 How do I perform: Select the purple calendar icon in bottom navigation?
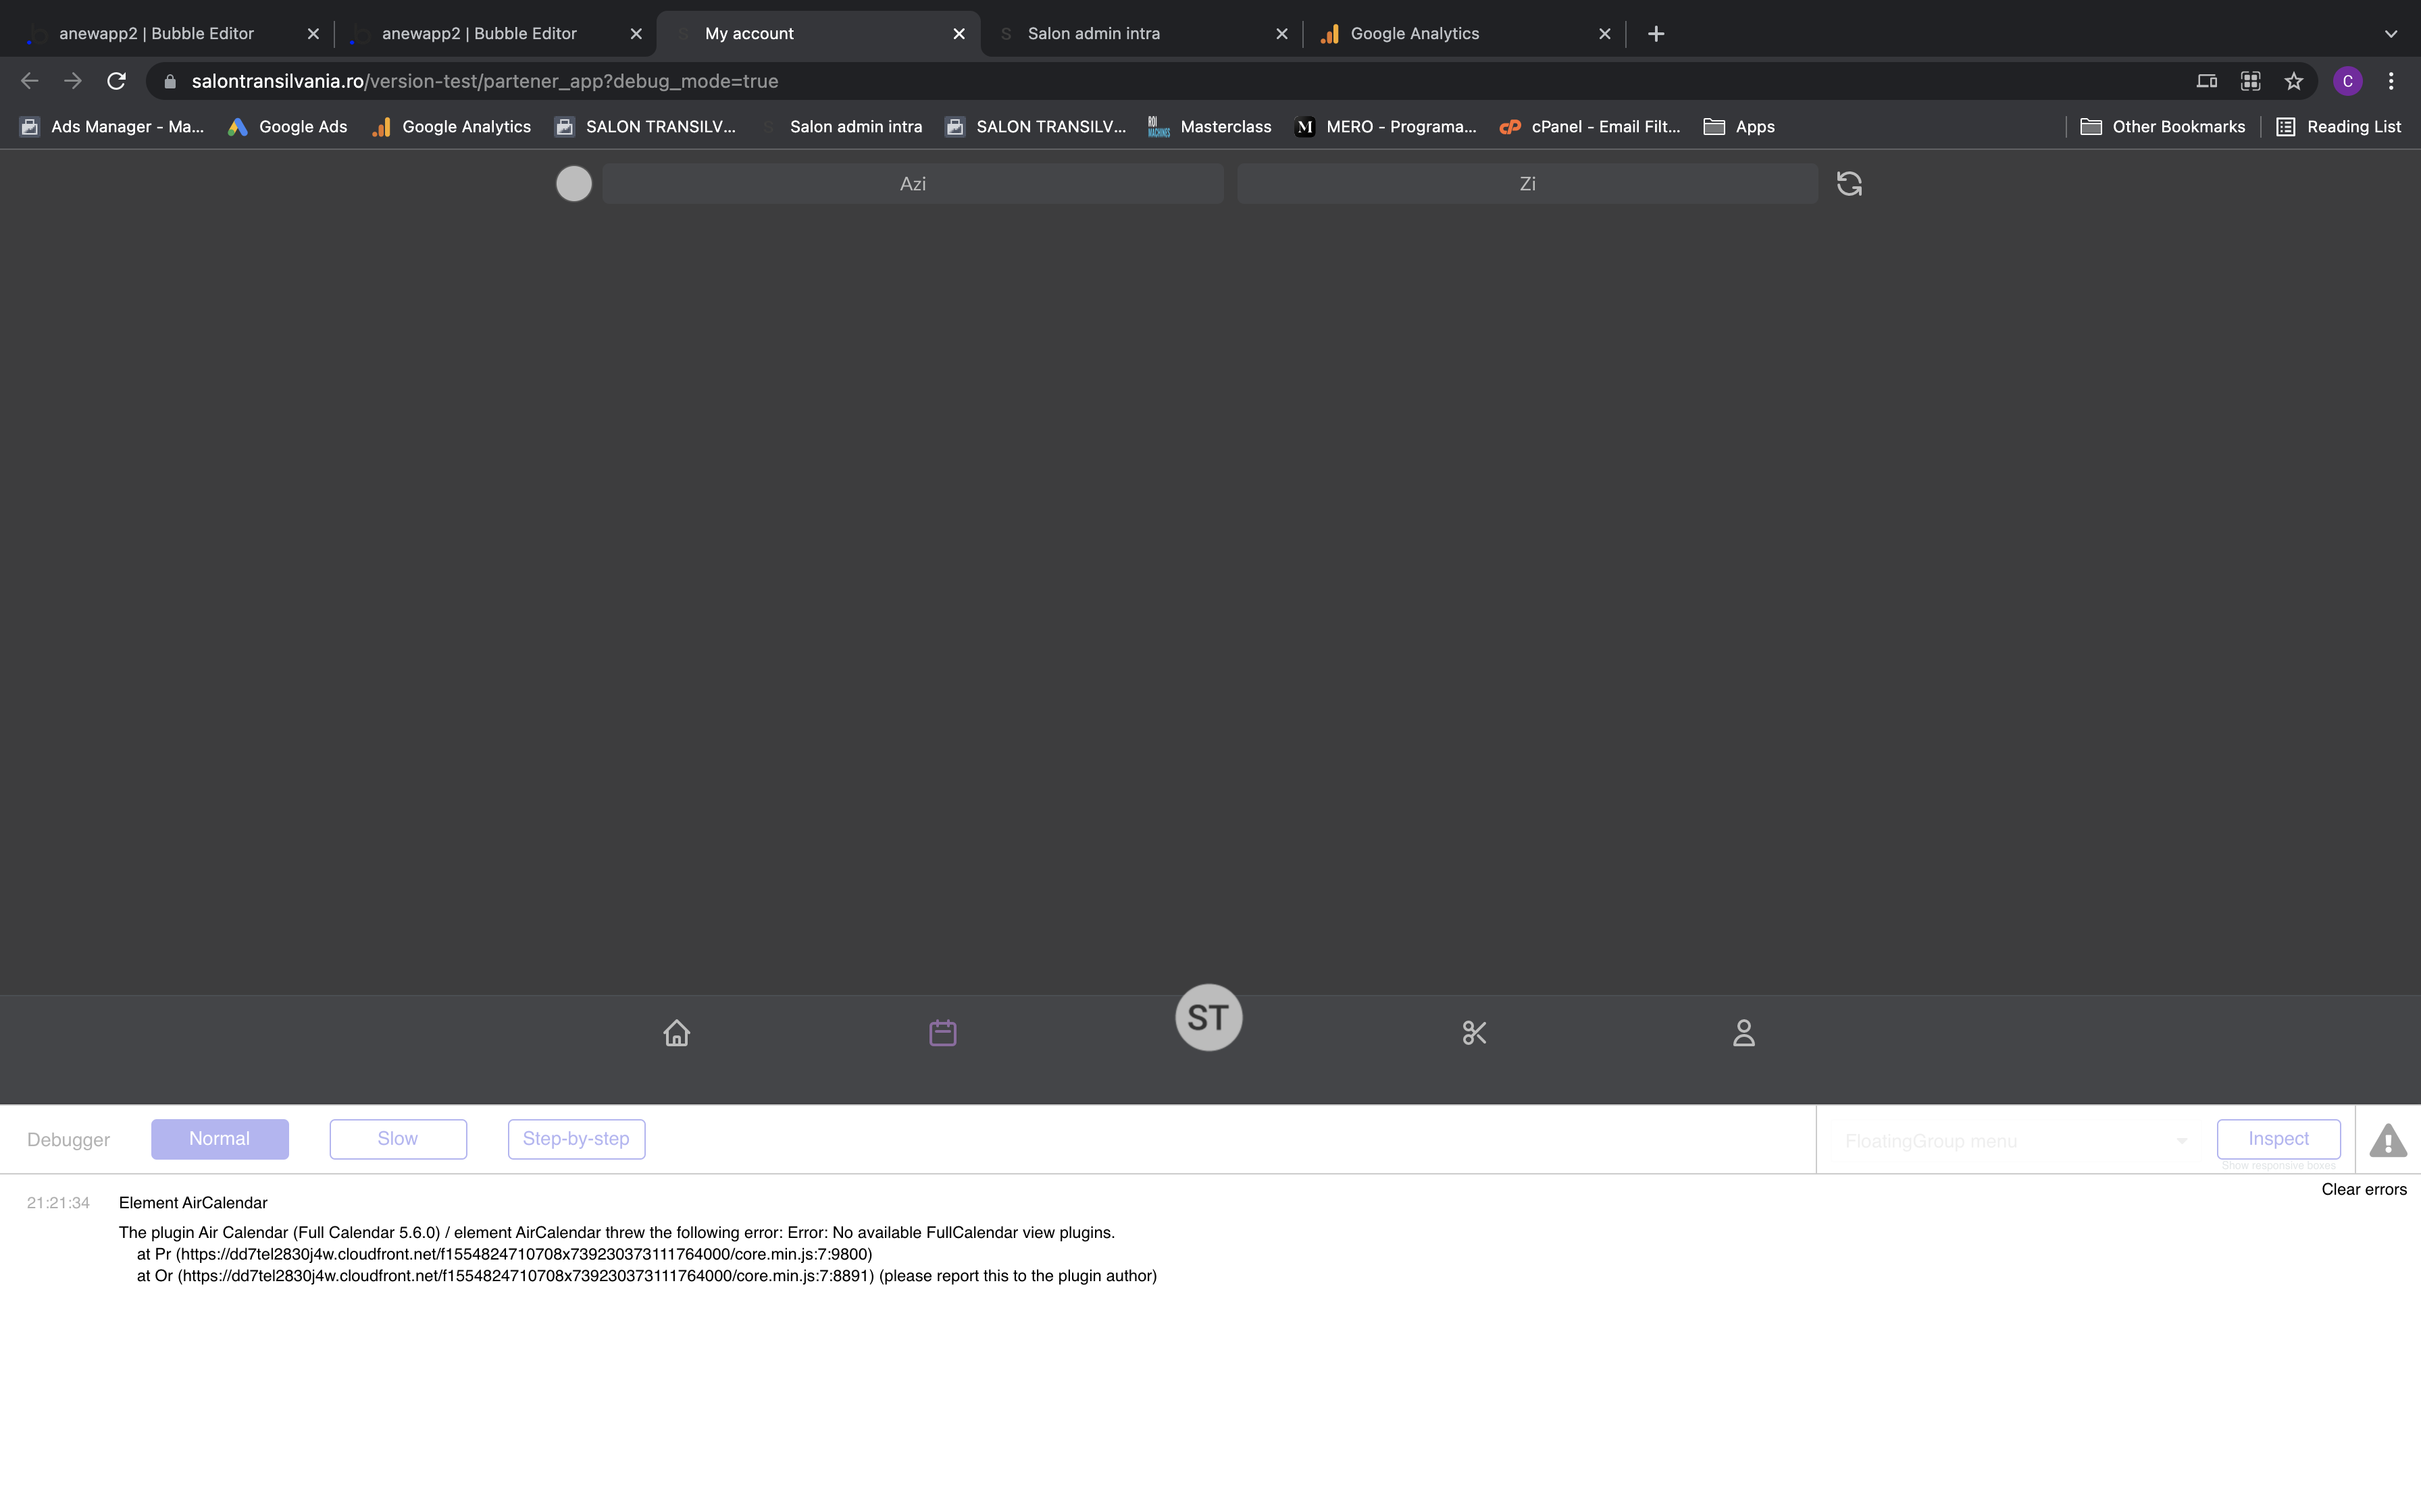942,1032
